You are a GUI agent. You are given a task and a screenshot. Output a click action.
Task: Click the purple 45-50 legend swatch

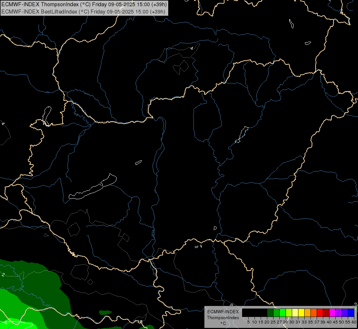click(x=339, y=313)
